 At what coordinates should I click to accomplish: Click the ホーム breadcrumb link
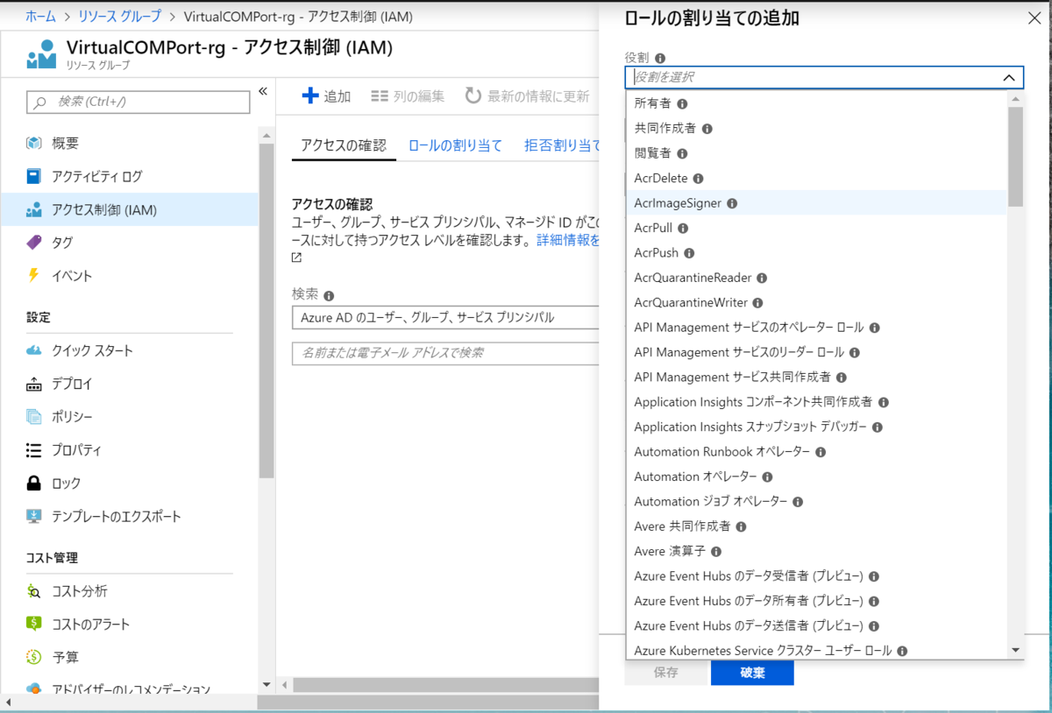coord(41,17)
